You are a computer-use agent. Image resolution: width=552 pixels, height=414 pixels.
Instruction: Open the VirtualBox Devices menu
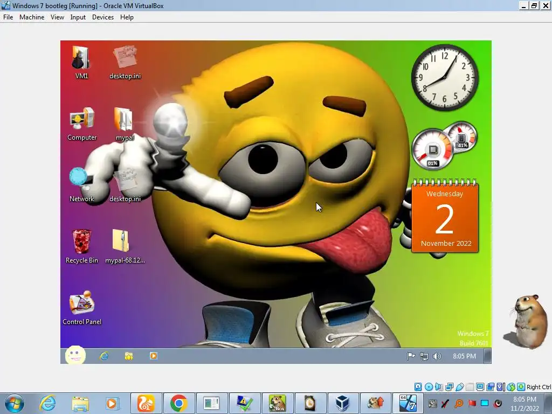103,17
